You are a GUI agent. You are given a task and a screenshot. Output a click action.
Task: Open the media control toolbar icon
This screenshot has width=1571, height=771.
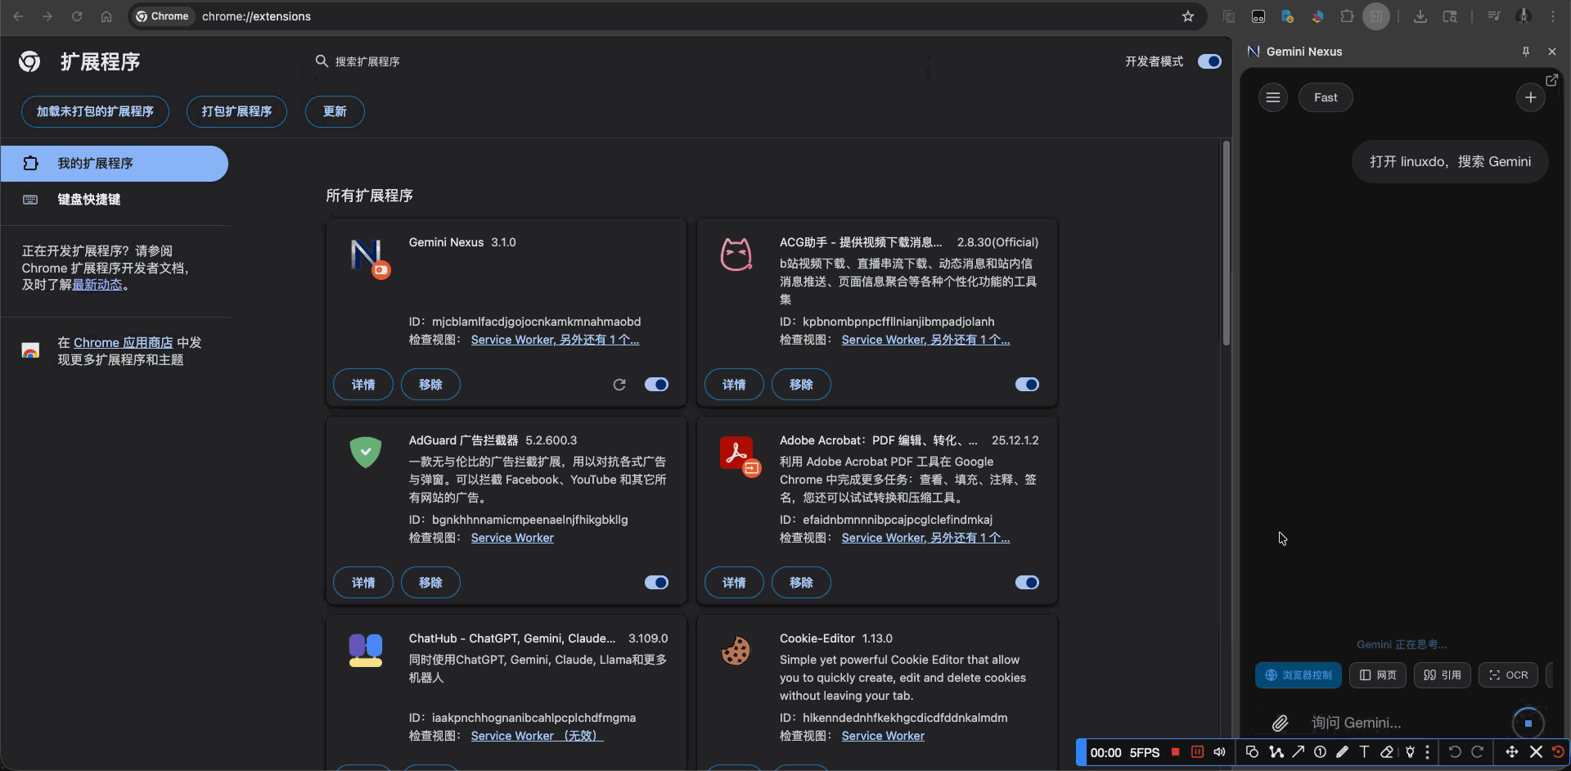click(x=1494, y=16)
